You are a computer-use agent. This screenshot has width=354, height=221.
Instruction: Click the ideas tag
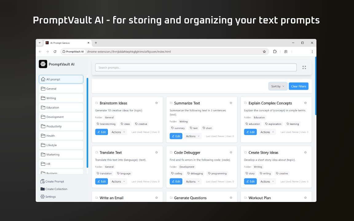coord(125,124)
